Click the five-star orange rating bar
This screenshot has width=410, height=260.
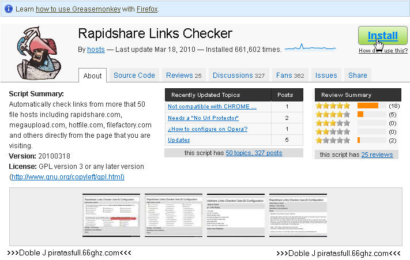pos(368,105)
